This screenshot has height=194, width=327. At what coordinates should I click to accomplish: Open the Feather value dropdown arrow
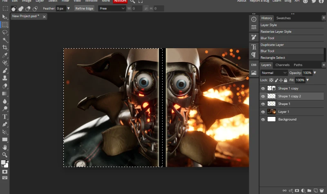click(x=68, y=9)
